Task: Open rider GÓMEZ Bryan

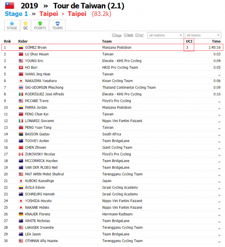Action: coord(36,47)
